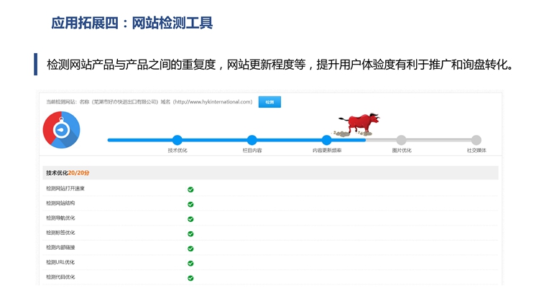The image size is (539, 303).
Task: Select the gray 图片优化 step node
Action: tap(402, 140)
